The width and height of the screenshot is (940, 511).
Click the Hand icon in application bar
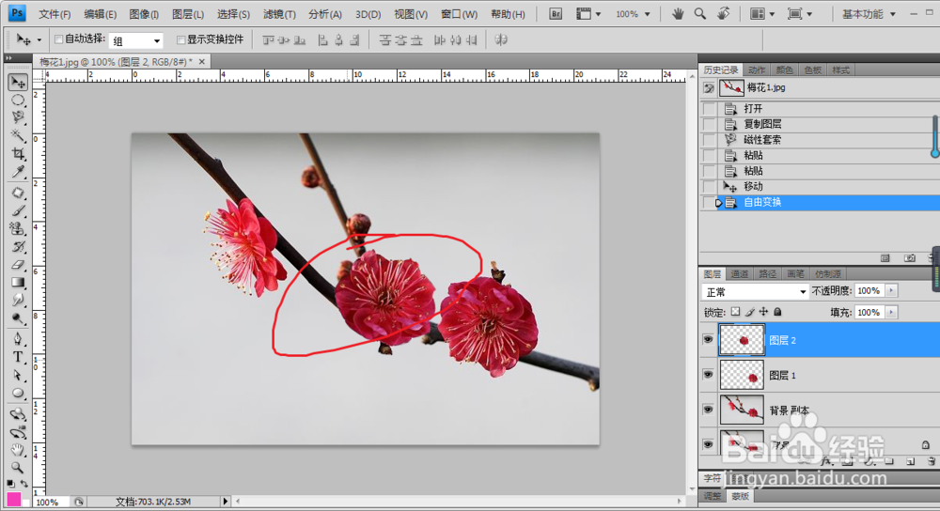678,14
